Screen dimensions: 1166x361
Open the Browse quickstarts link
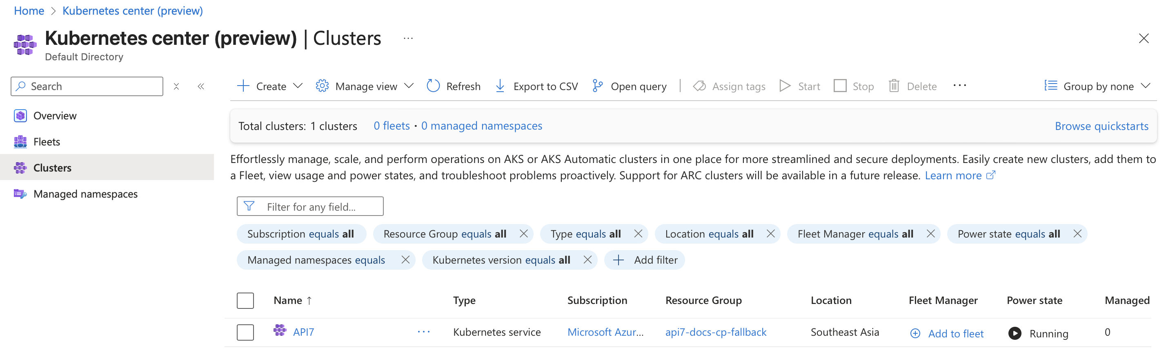[1101, 126]
